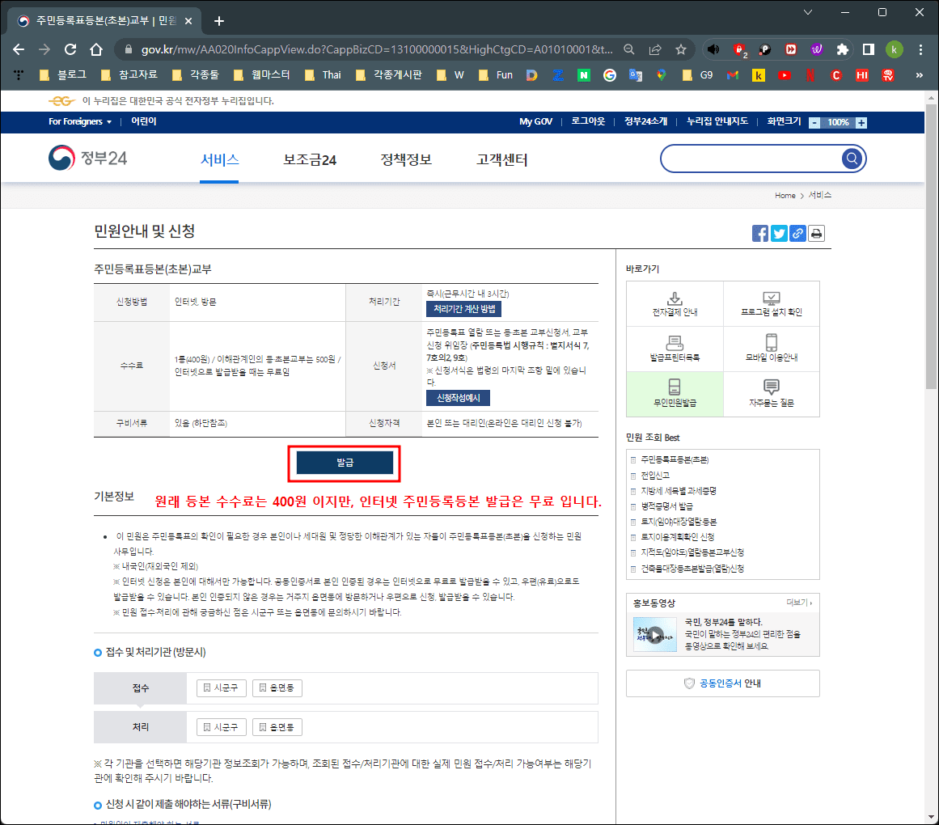
Task: Share the page via the Twitter icon
Action: point(779,233)
